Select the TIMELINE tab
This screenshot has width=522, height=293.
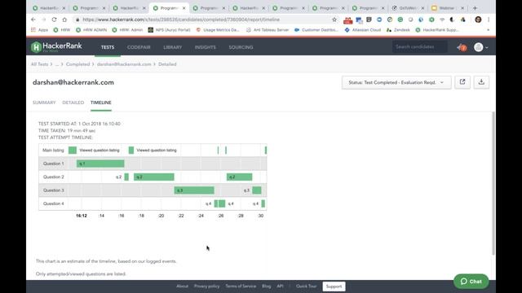(101, 103)
